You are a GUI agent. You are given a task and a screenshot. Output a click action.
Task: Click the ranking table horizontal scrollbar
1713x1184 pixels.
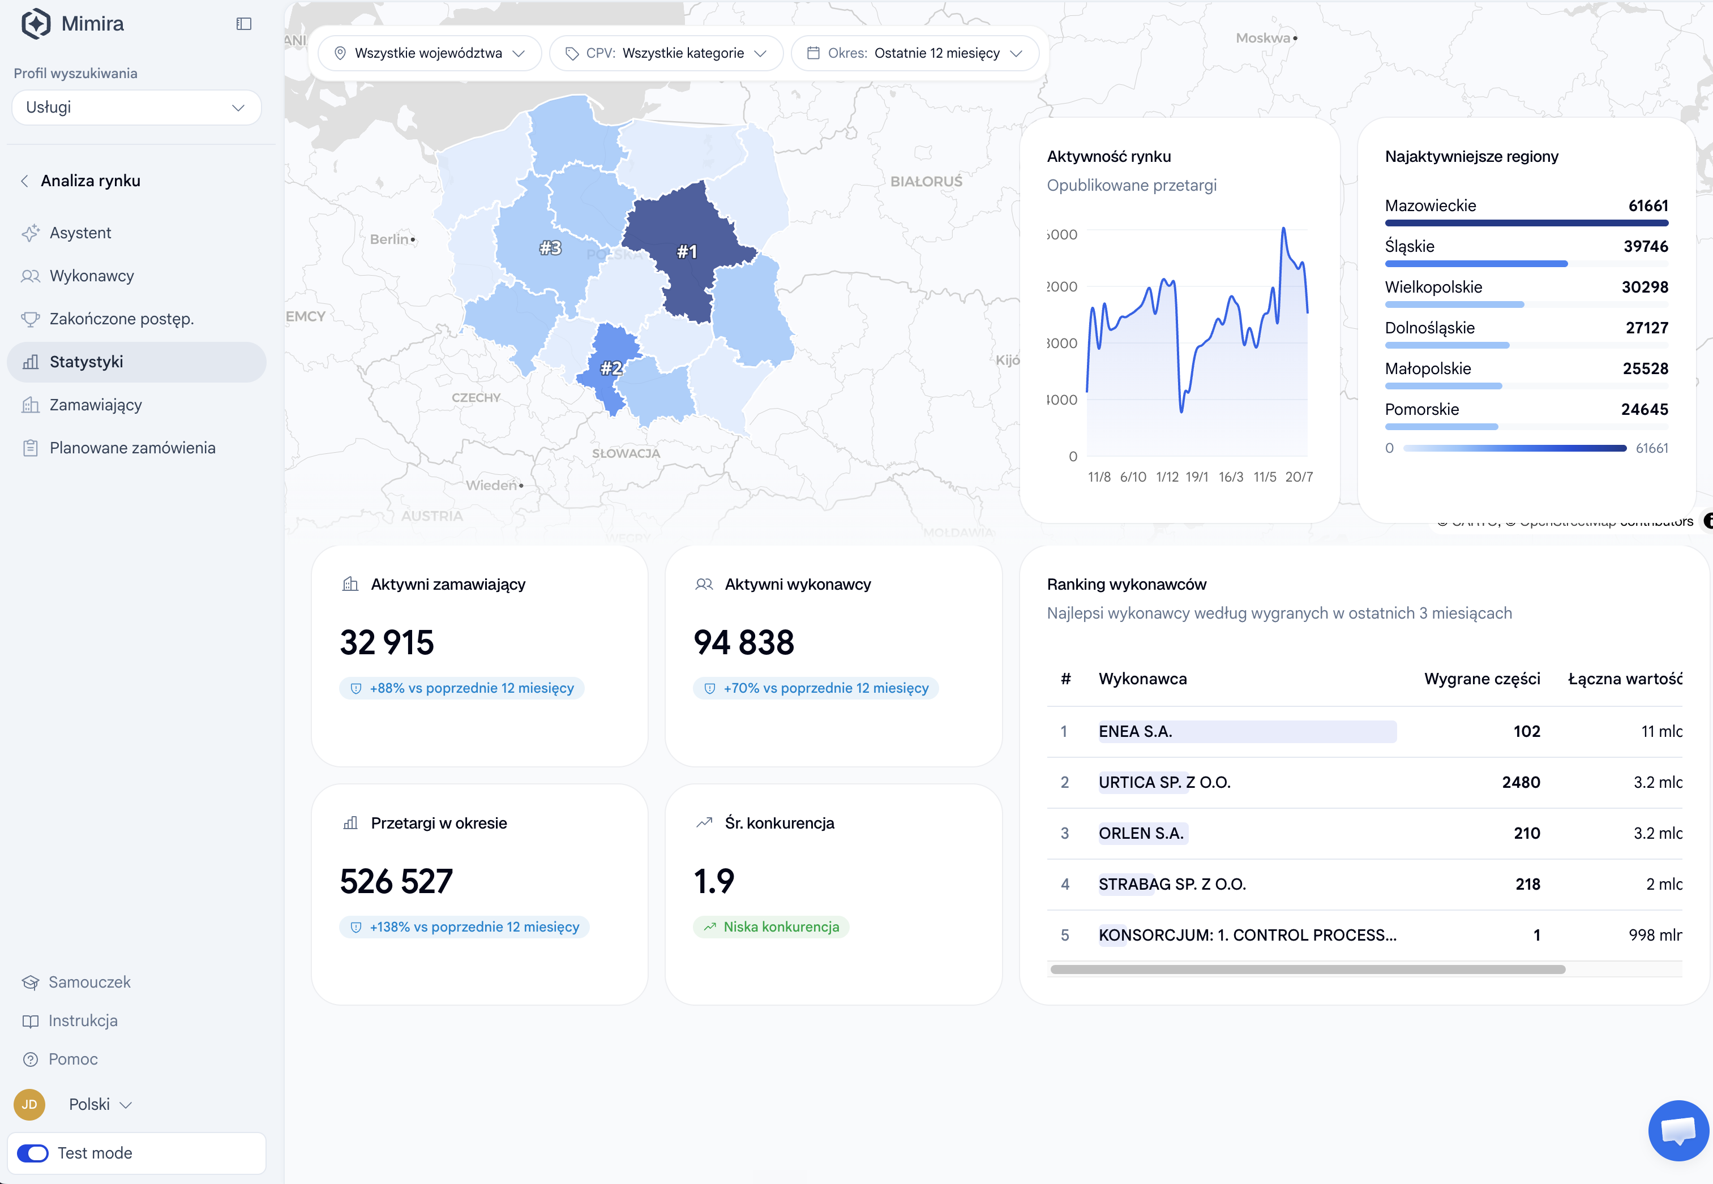click(1307, 969)
